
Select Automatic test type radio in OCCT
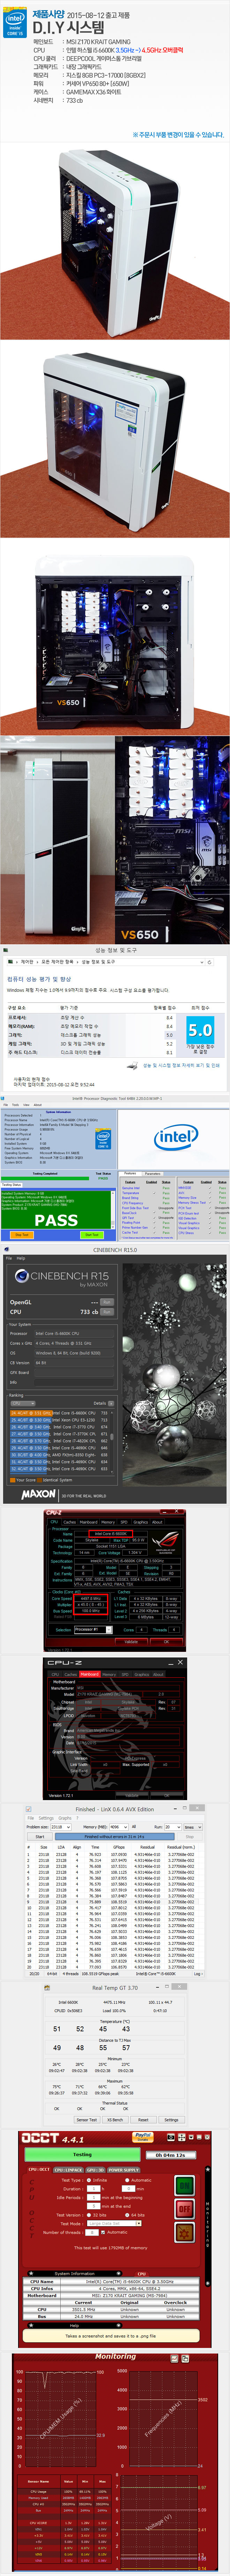[x=127, y=2180]
